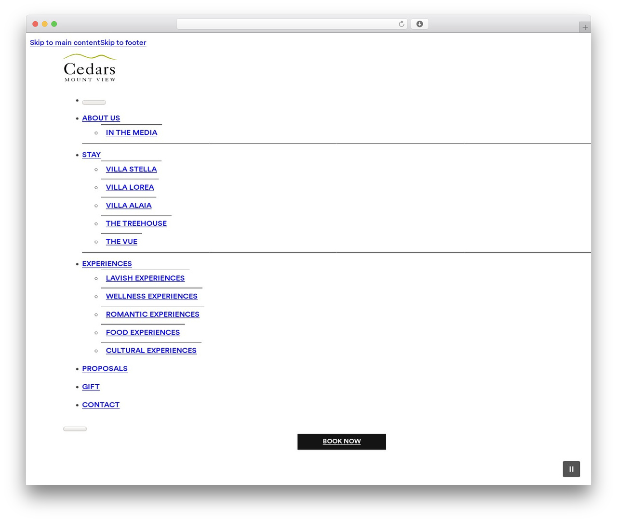The height and width of the screenshot is (522, 617).
Task: Select Villa Alaia
Action: [129, 205]
